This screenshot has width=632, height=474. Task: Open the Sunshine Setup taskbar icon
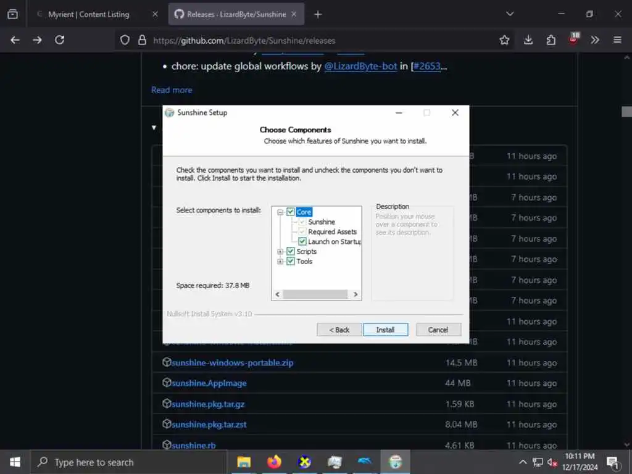pyautogui.click(x=396, y=462)
